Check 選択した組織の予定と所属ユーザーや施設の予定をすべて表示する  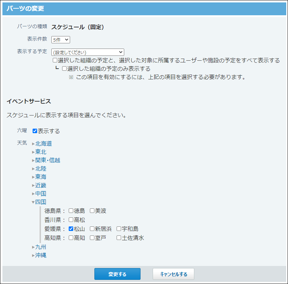[x=55, y=60]
